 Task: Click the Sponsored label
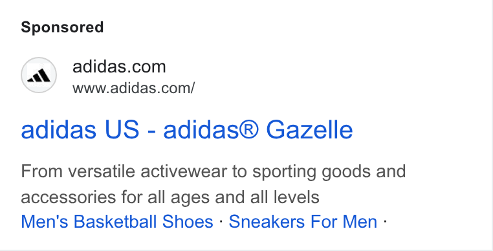62,27
